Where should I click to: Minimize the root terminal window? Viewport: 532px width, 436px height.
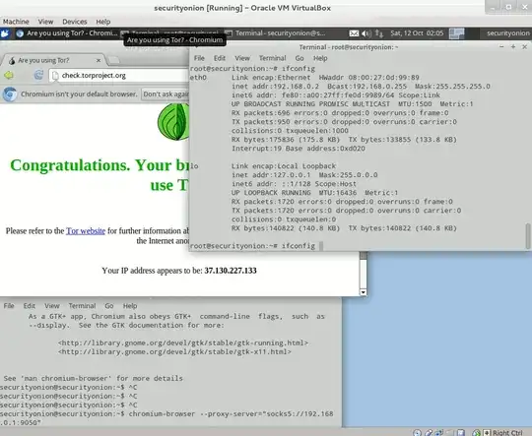[x=501, y=47]
